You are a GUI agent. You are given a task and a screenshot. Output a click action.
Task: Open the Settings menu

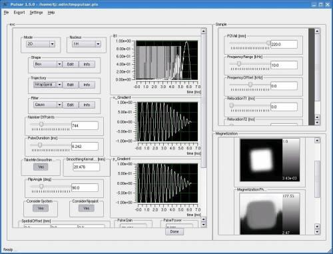[x=36, y=13]
